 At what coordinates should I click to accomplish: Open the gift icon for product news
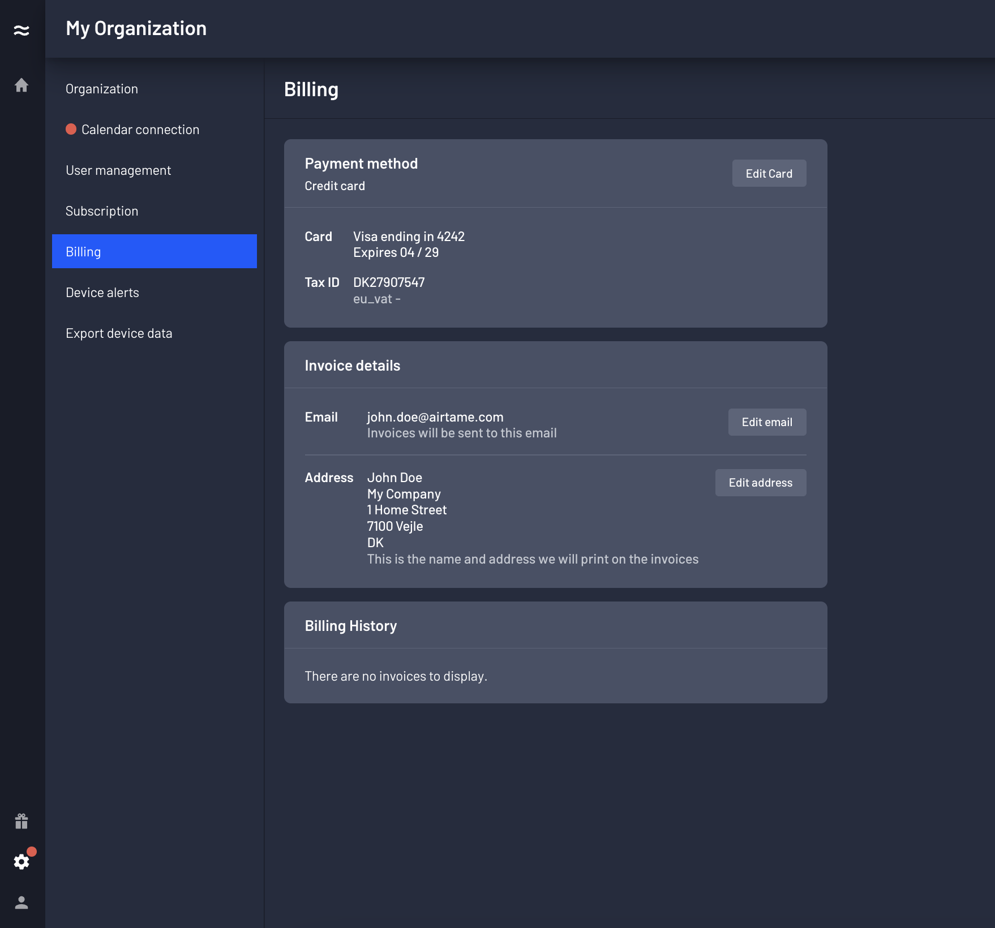[x=22, y=822]
